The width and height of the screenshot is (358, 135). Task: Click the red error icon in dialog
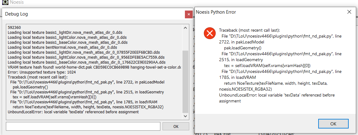209,33
